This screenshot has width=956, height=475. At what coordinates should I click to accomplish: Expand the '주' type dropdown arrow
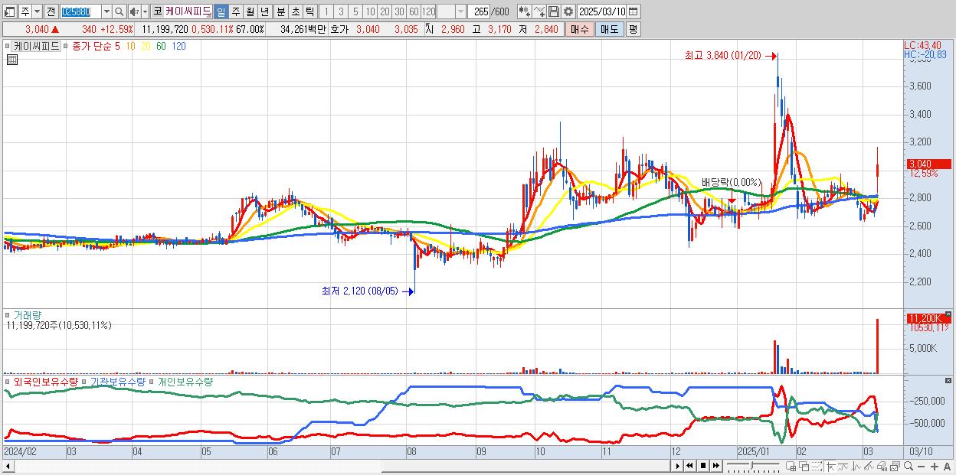tap(37, 11)
